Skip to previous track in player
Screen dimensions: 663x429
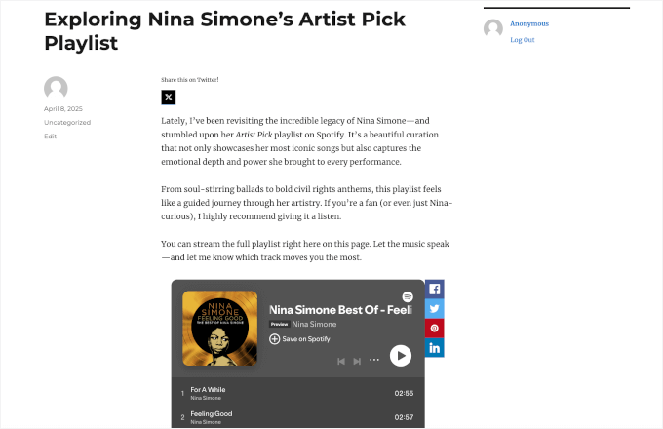pyautogui.click(x=341, y=361)
